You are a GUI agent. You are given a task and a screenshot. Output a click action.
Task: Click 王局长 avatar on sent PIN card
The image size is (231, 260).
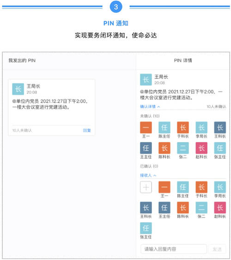[x=18, y=89]
